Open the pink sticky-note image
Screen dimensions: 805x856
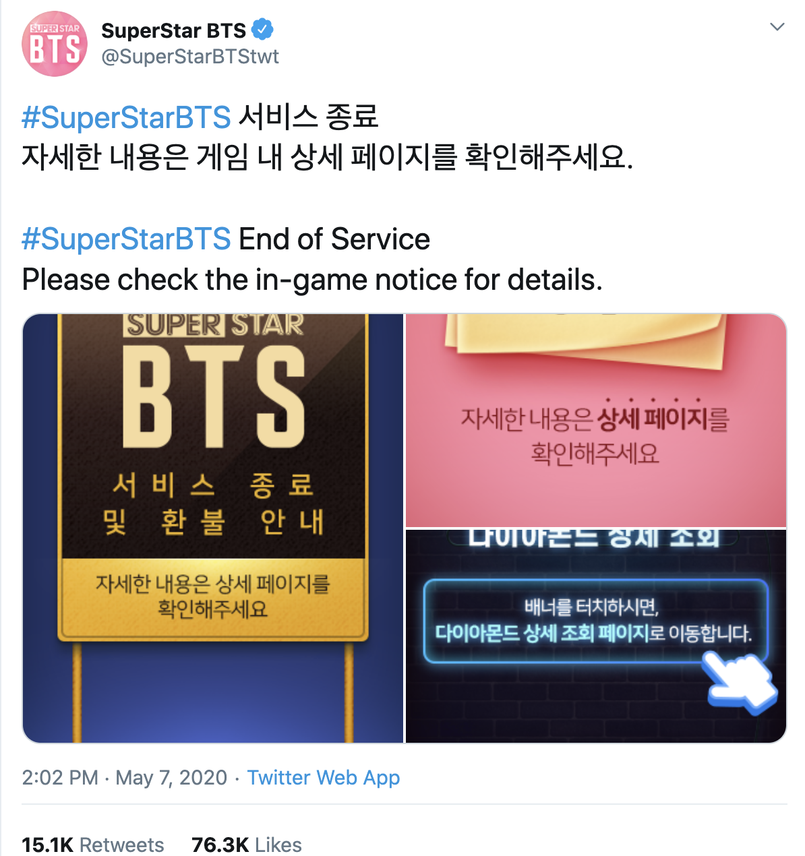pyautogui.click(x=596, y=421)
